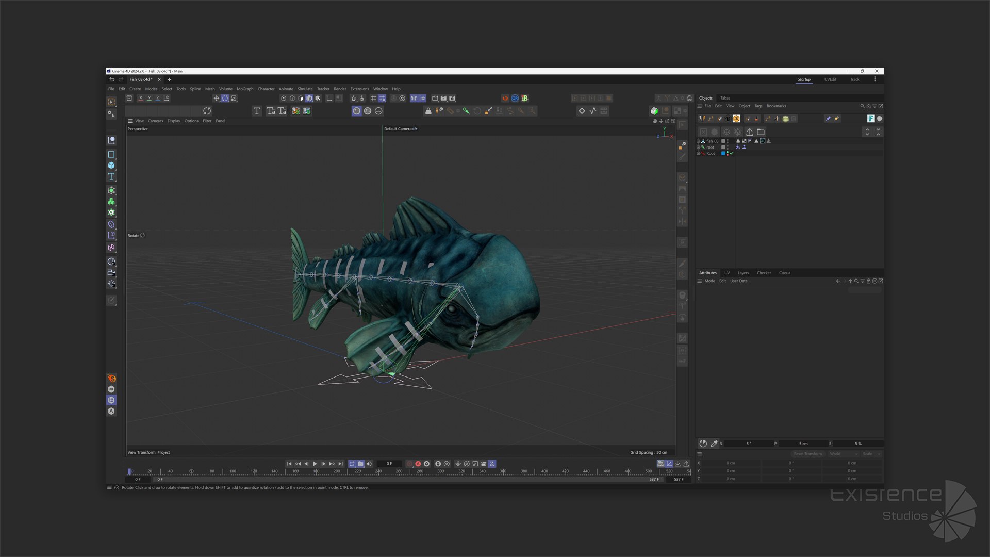Toggle symmetry butterfly icon
Screen dimensions: 990x557
[x=414, y=98]
